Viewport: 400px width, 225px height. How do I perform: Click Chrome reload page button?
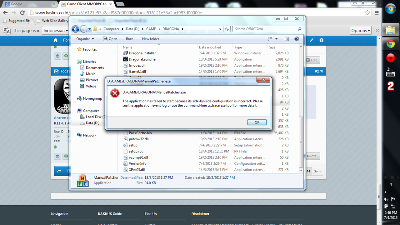coord(22,13)
